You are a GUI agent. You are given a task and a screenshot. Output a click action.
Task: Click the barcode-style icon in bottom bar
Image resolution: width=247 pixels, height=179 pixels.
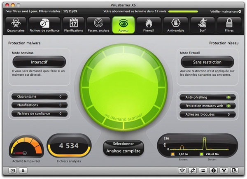[203, 170]
